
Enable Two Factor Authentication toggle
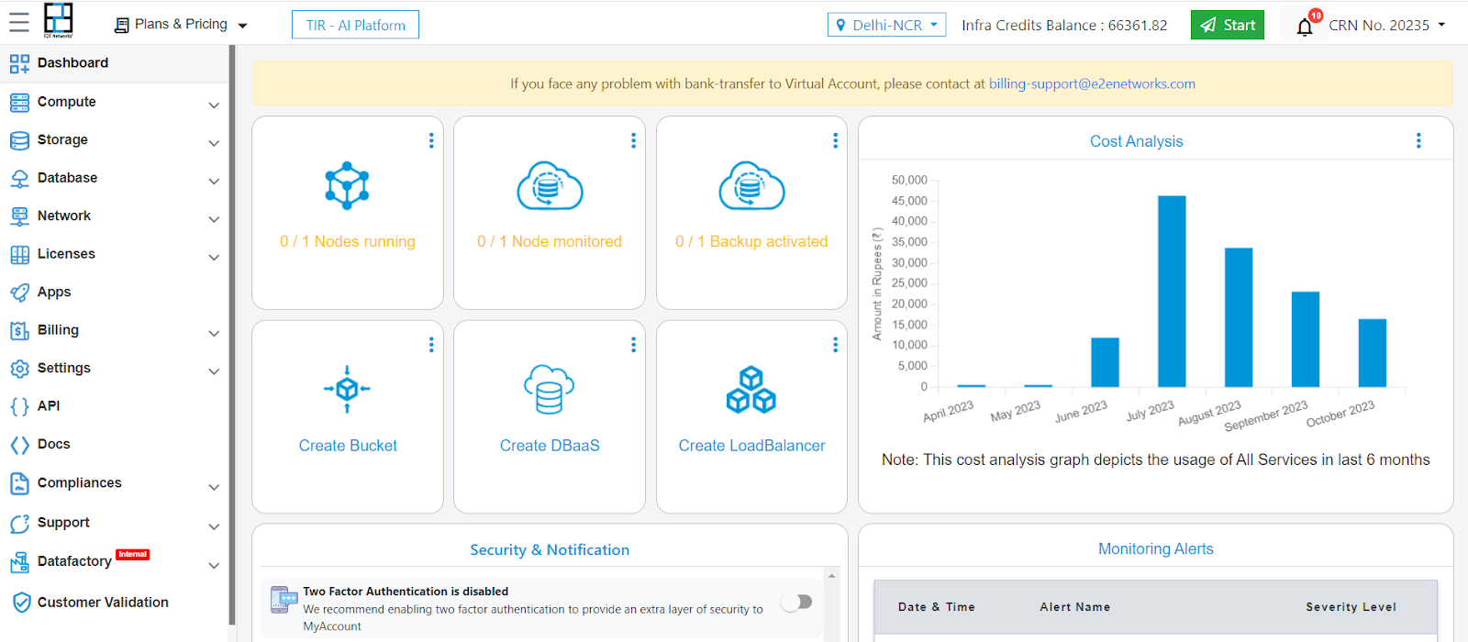[797, 602]
